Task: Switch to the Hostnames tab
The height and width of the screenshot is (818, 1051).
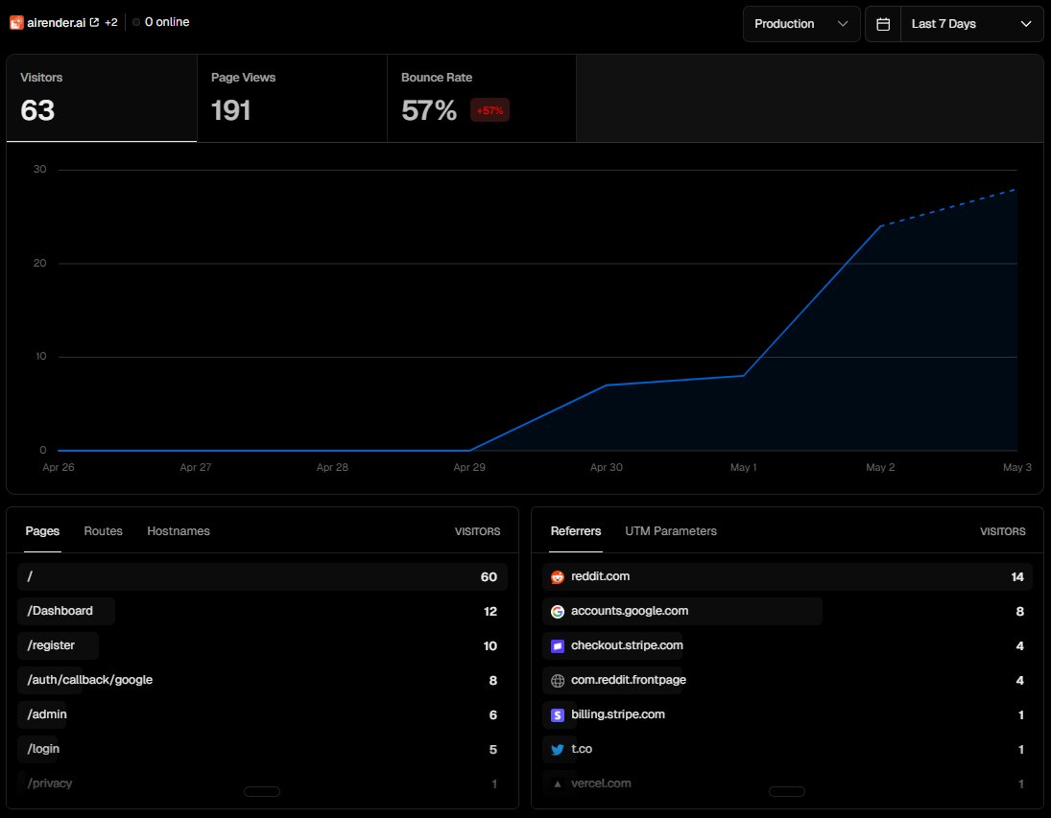Action: coord(179,531)
